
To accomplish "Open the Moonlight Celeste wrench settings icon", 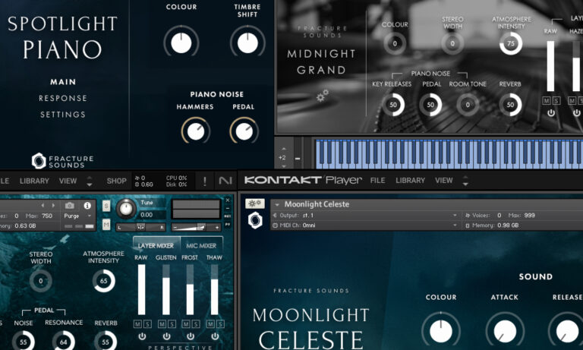I will pos(255,203).
